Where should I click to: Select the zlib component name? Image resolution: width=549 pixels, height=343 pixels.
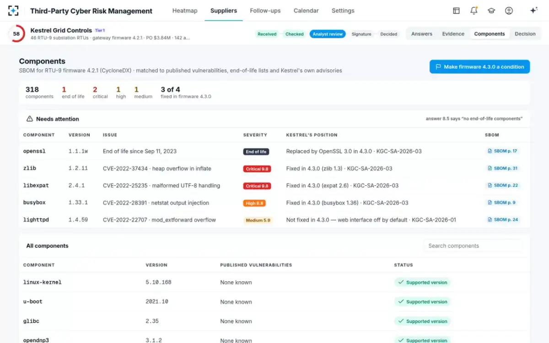coord(30,168)
